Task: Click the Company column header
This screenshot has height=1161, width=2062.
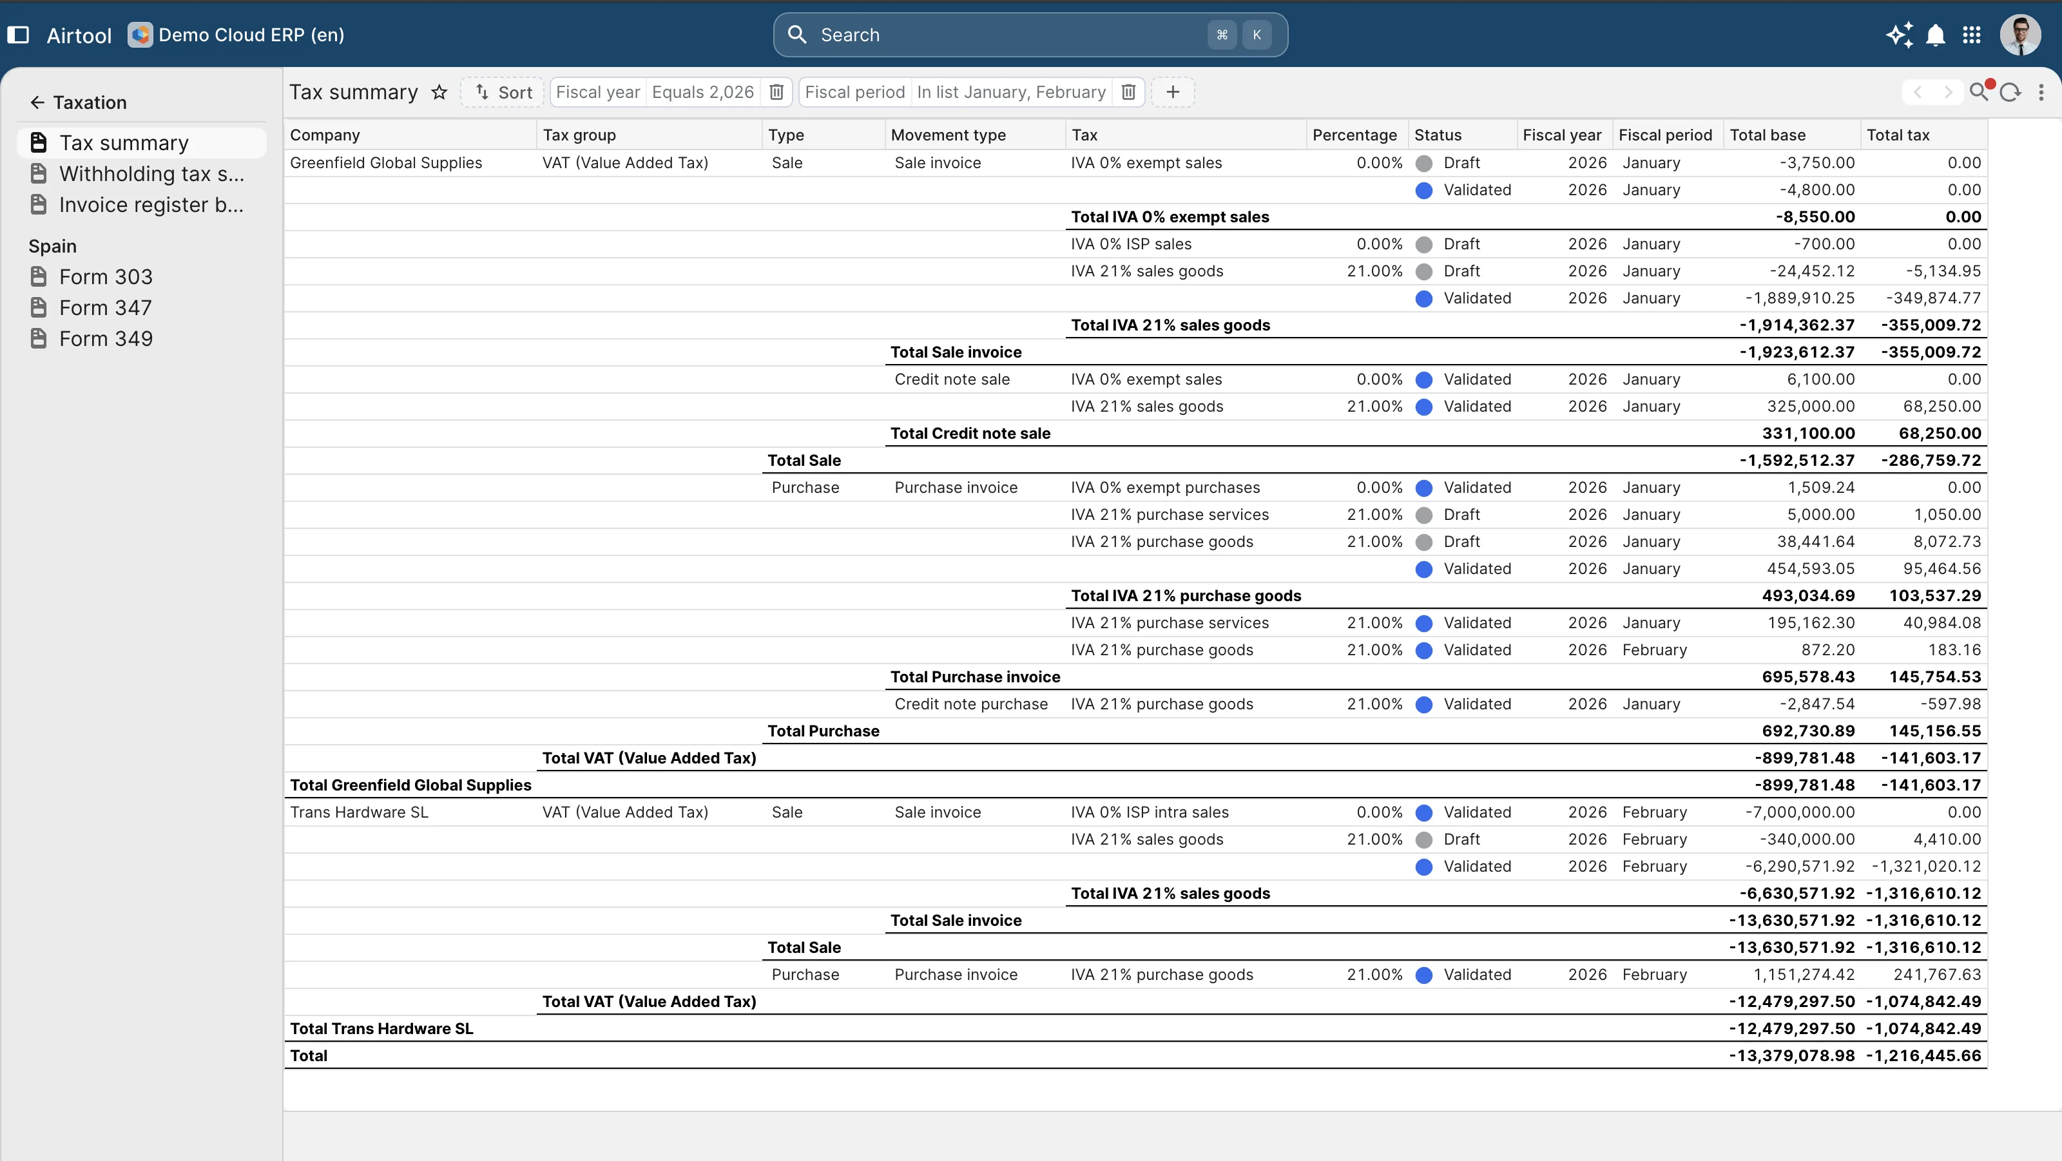Action: 410,135
